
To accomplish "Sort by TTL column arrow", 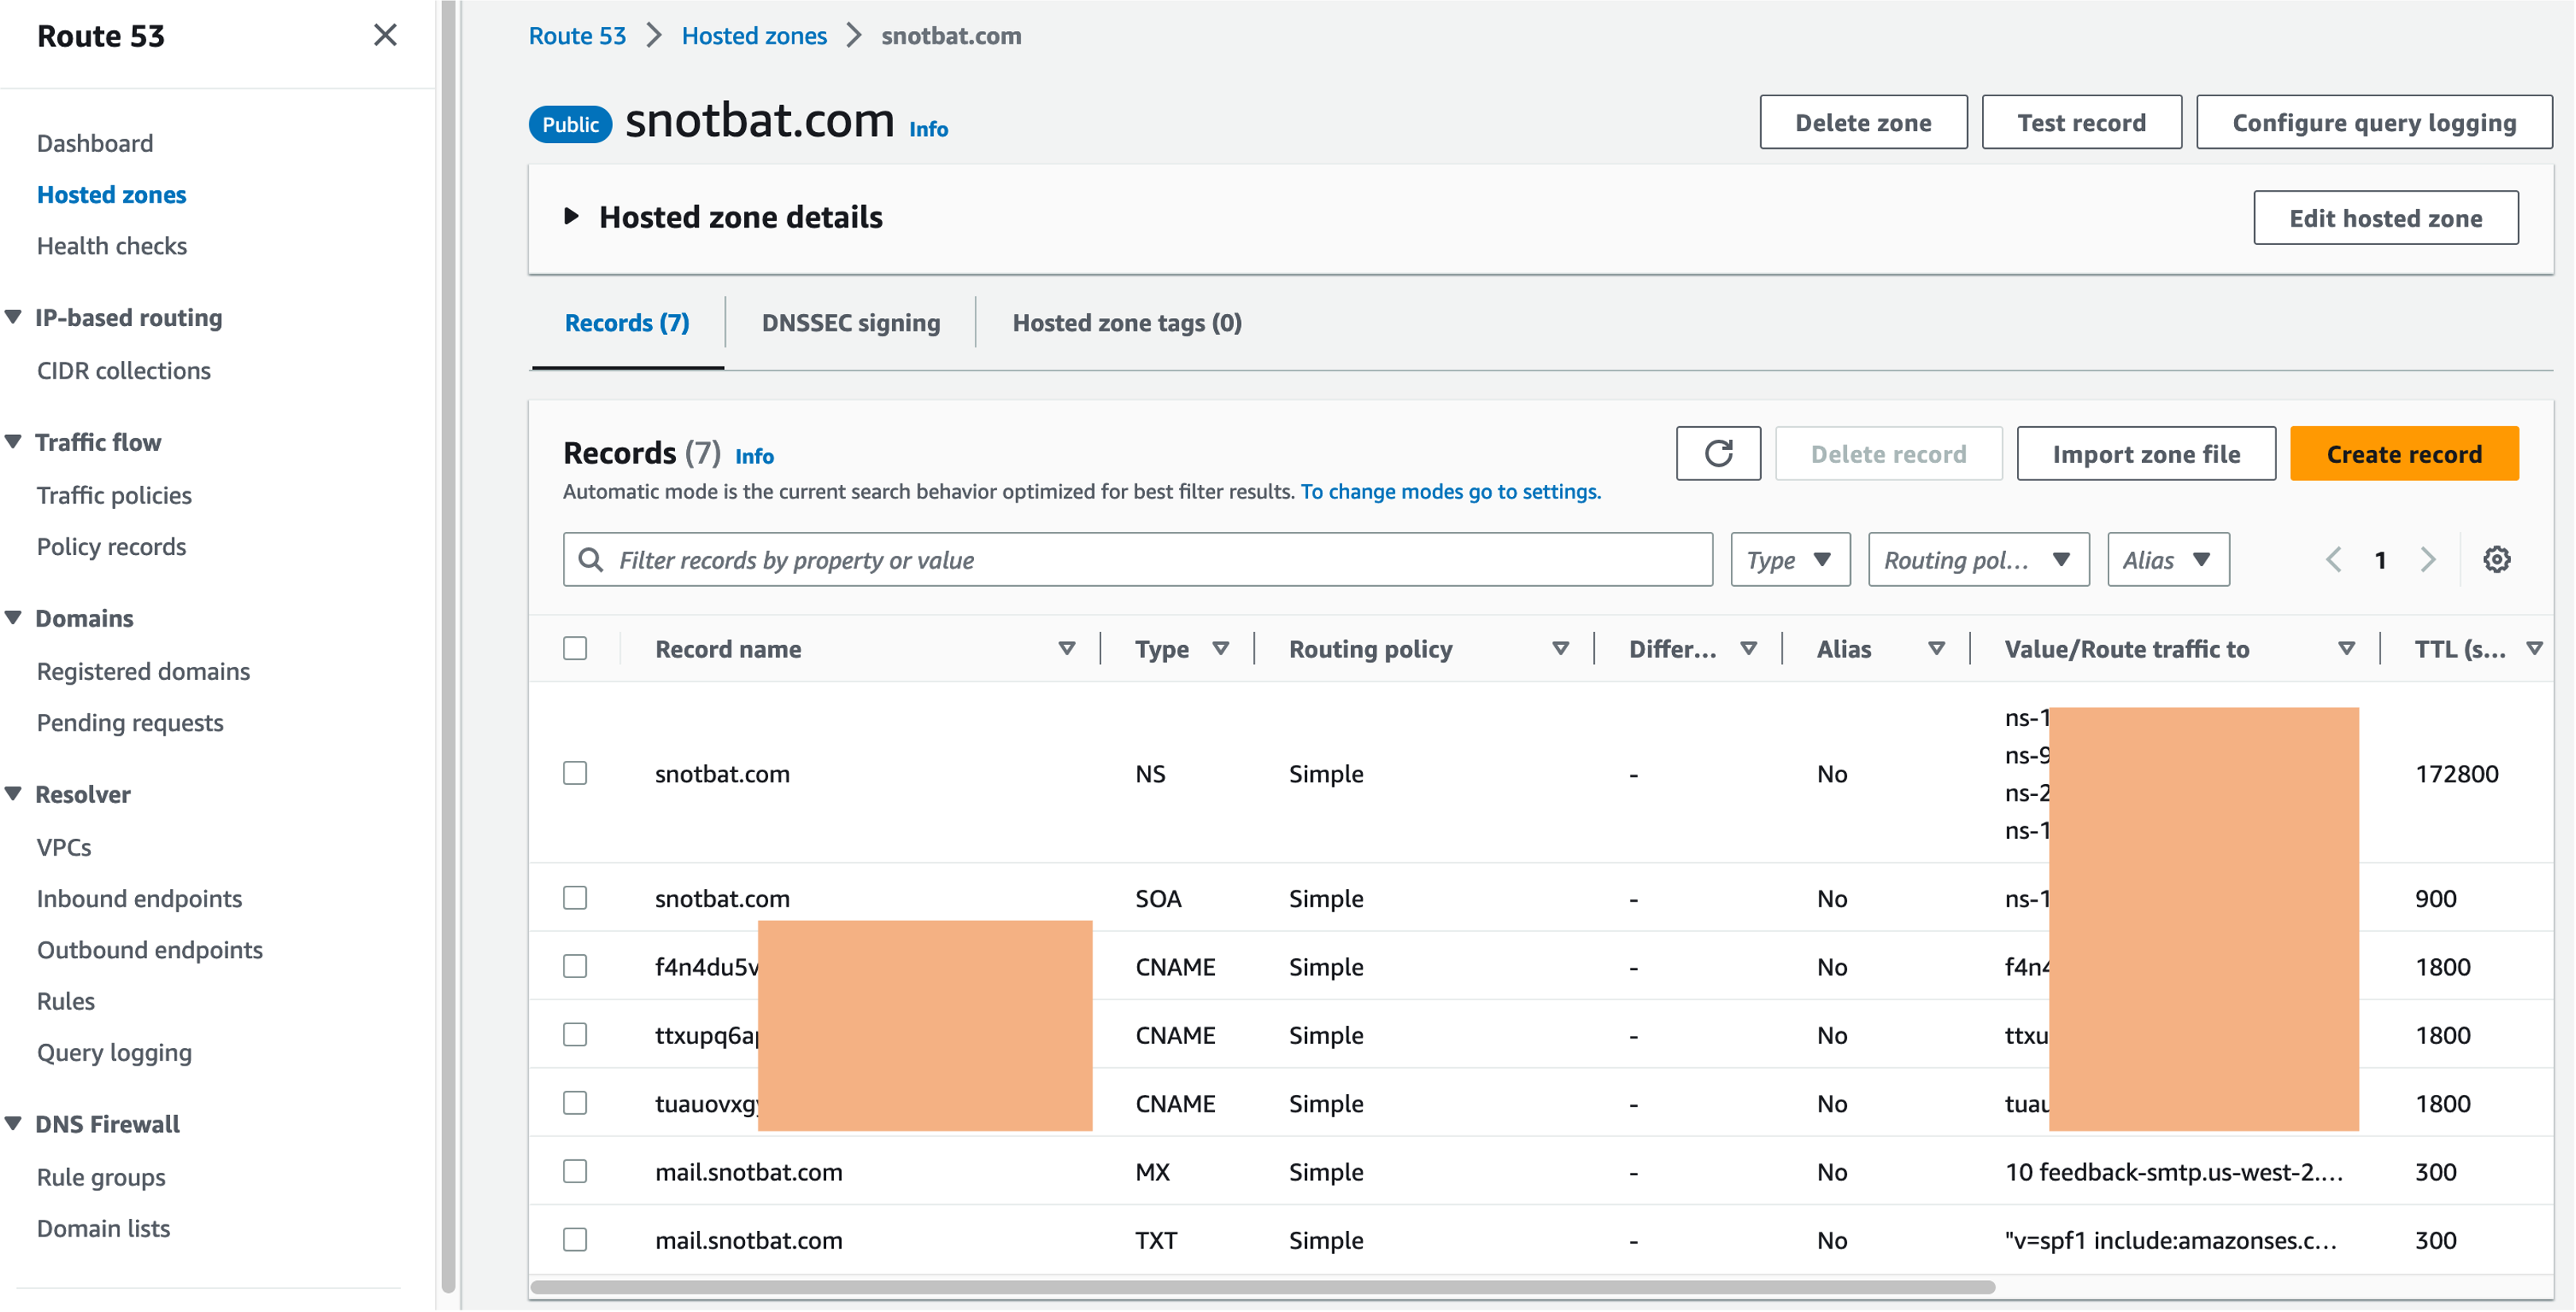I will (x=2534, y=649).
